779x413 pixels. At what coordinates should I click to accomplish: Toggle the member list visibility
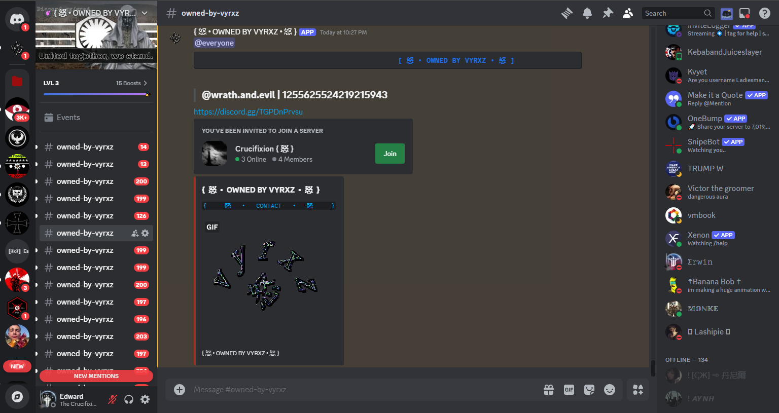[x=628, y=13]
